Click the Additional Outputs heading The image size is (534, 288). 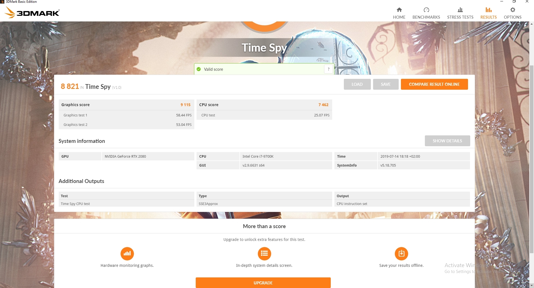tap(81, 181)
